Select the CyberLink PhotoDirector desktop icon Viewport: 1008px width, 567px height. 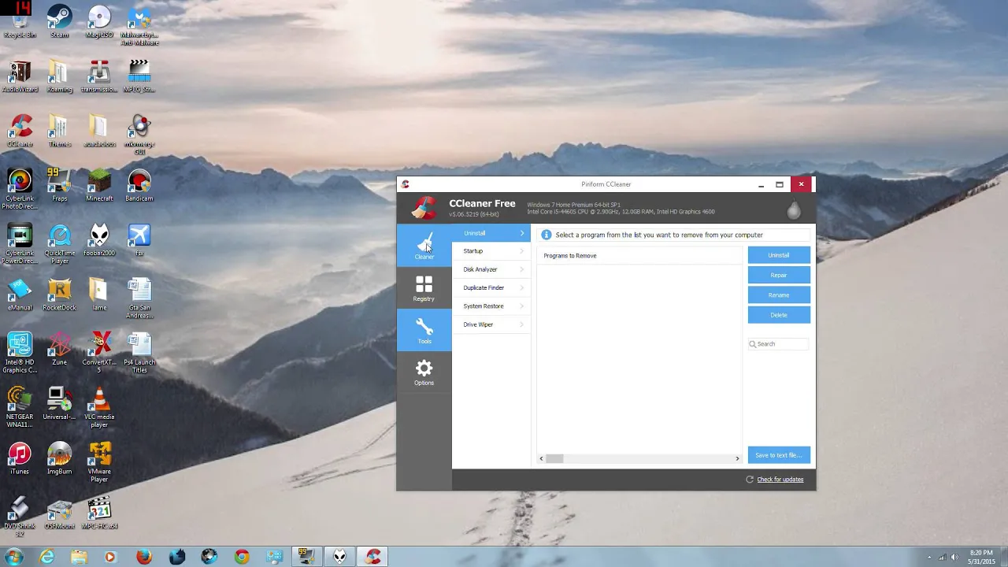click(20, 189)
